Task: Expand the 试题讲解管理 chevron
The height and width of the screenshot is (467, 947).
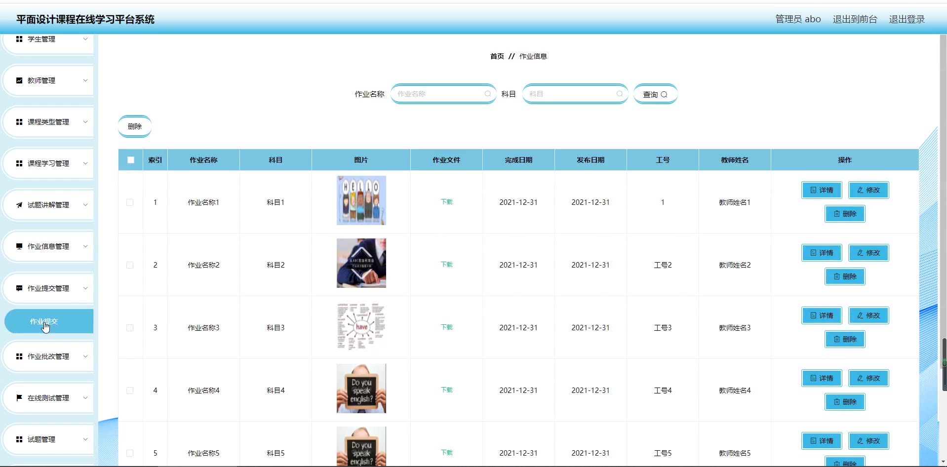Action: click(x=85, y=205)
